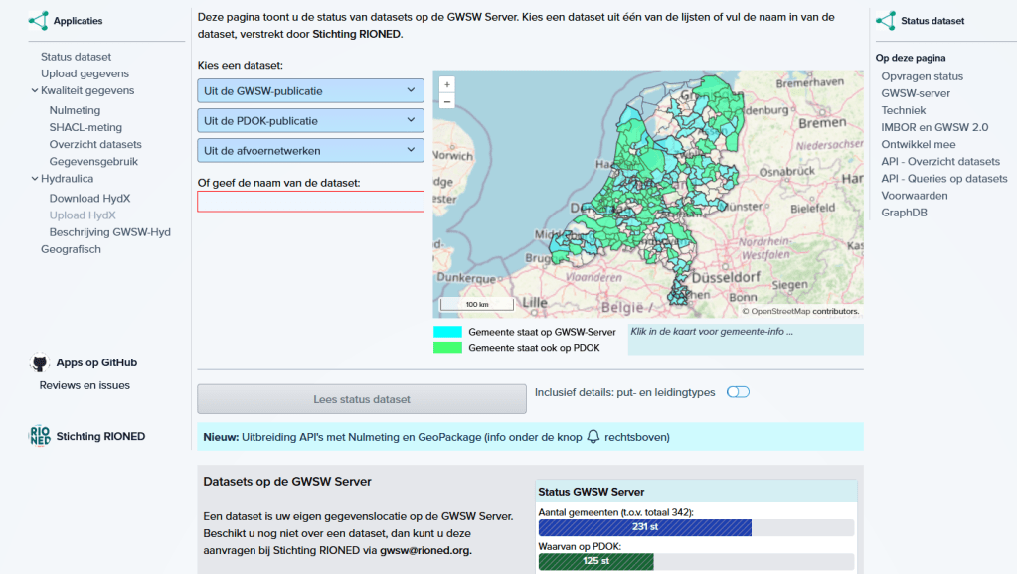1017x574 pixels.
Task: Select Nulmeting in the sidebar
Action: tap(75, 110)
